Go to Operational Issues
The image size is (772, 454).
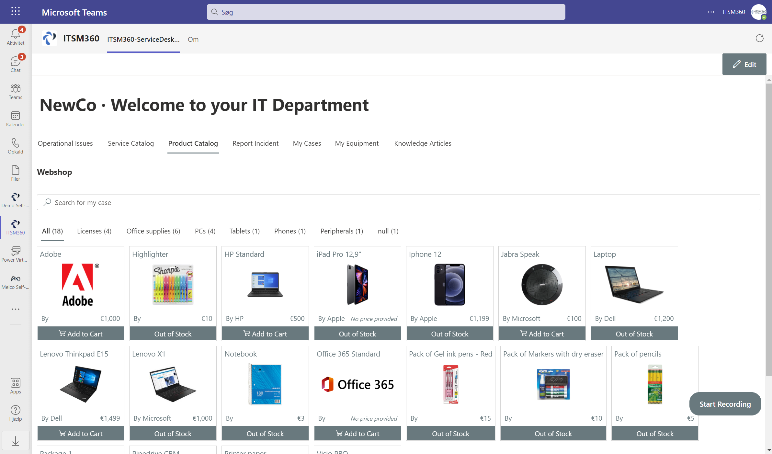(x=65, y=143)
